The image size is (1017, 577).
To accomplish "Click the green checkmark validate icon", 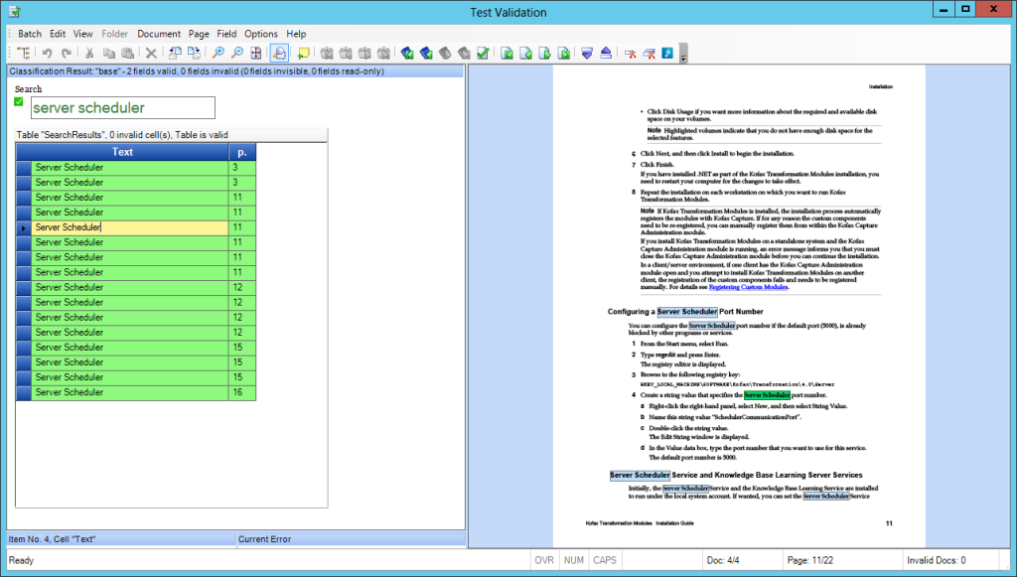I will (x=483, y=54).
